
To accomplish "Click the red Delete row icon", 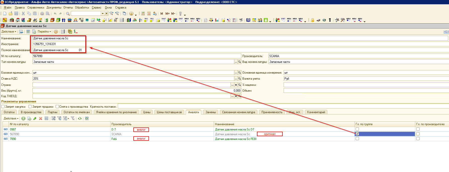I will (41, 118).
